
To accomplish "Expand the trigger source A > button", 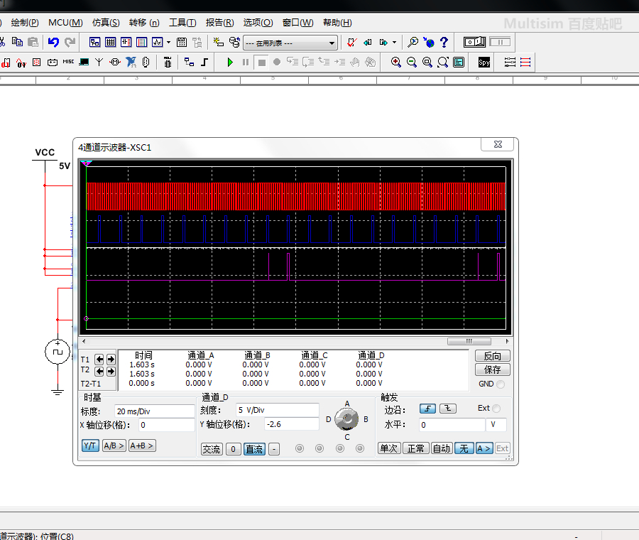I will [484, 448].
